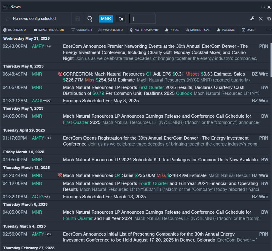This screenshot has width=272, height=251.
Task: Open the Fourth Quarter and Full Year 2024 Results headline
Action: click(161, 186)
